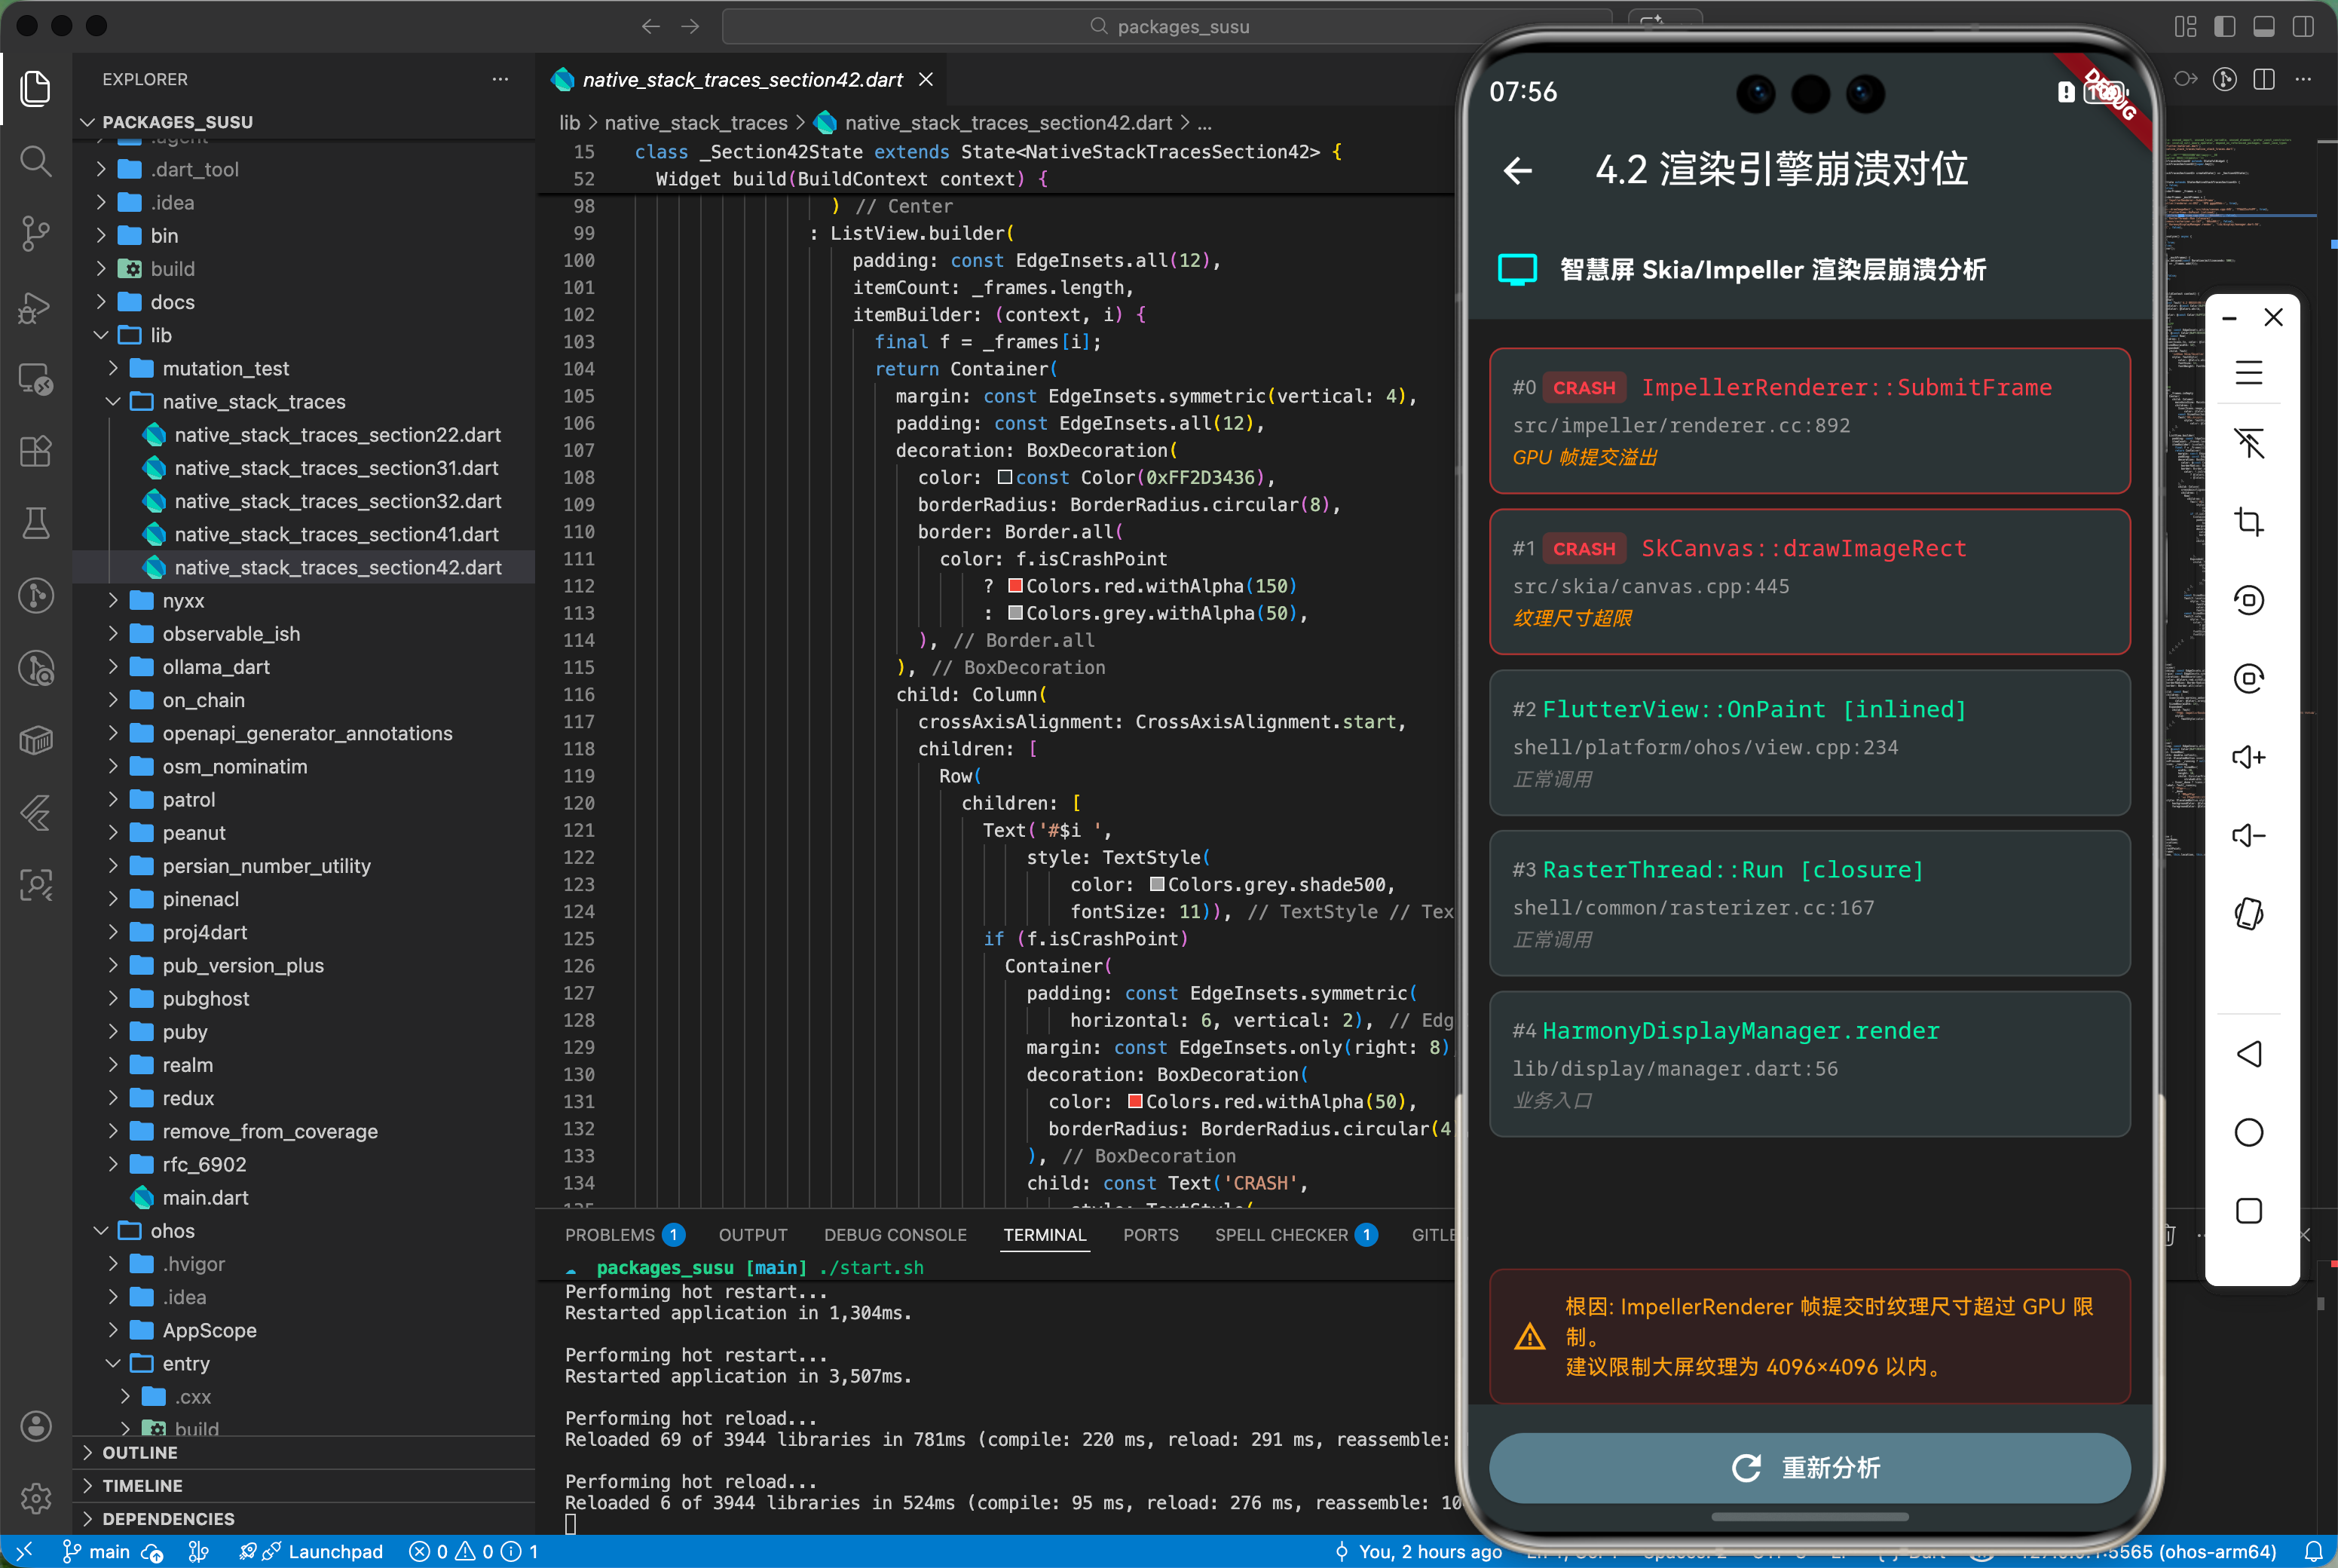The height and width of the screenshot is (1568, 2338).
Task: Click emulator screenshot crop icon
Action: (x=2248, y=521)
